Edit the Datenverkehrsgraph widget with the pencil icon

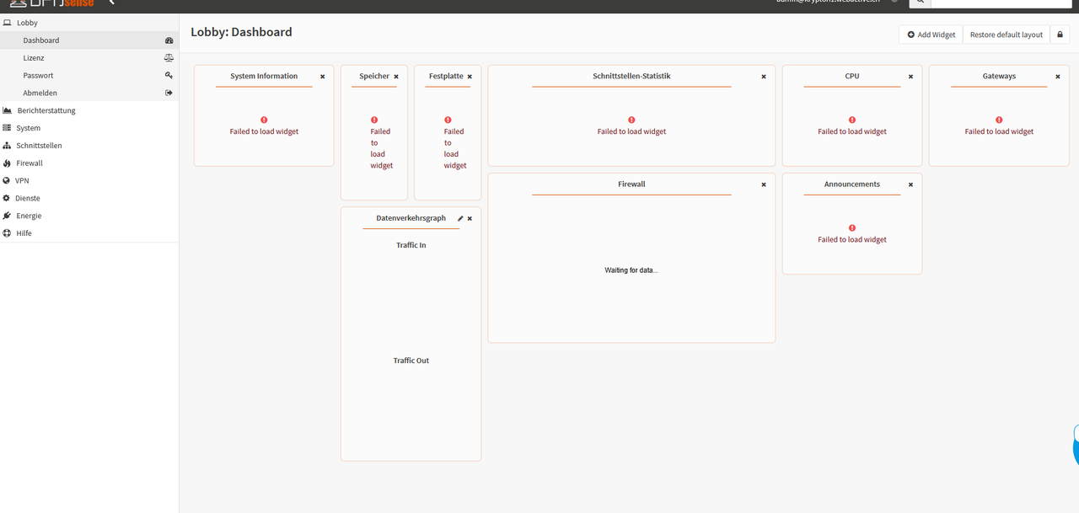pos(460,219)
